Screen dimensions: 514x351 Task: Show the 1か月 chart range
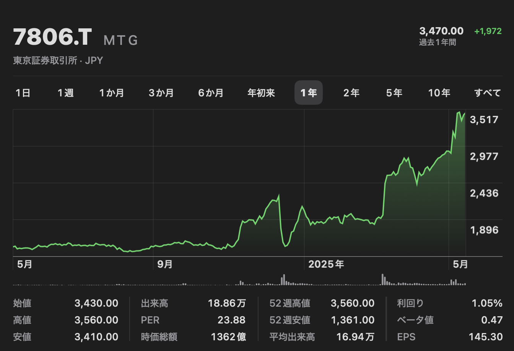(112, 93)
